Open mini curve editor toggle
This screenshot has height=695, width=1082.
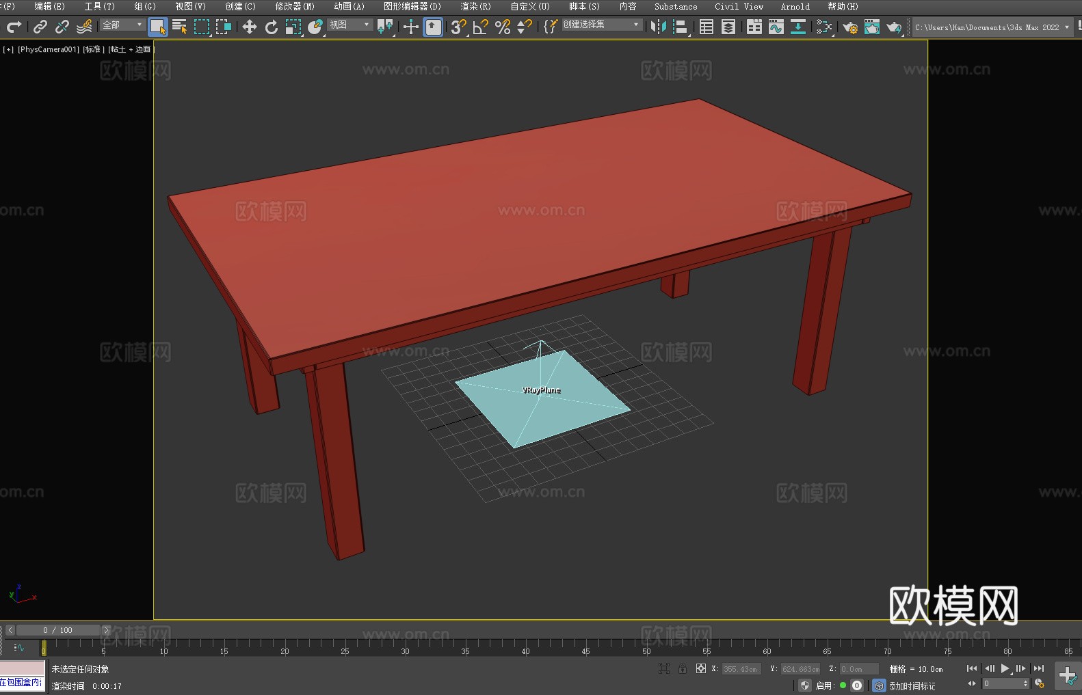tap(18, 647)
